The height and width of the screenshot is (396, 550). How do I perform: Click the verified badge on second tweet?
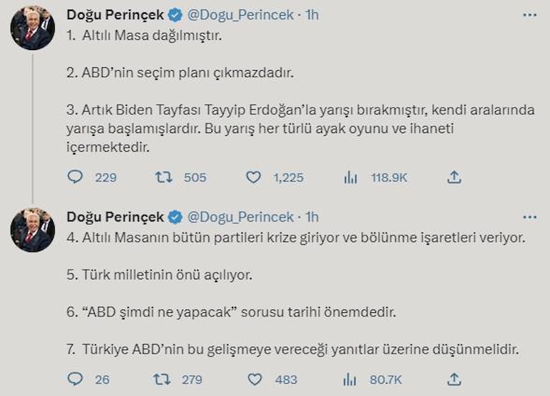pyautogui.click(x=176, y=218)
